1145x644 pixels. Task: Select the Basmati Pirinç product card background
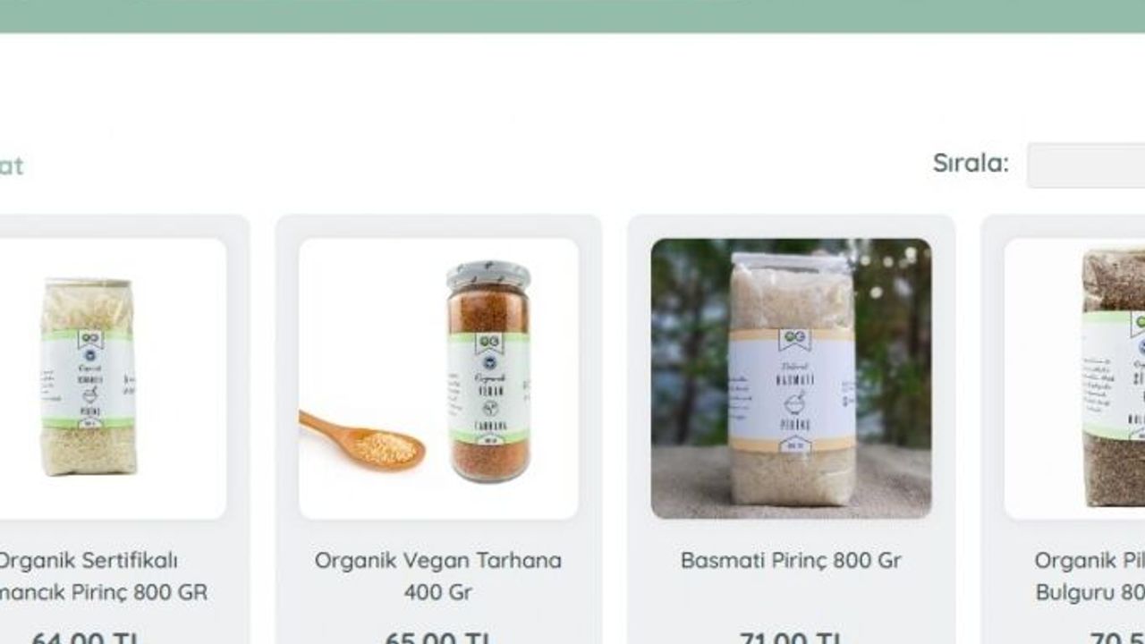coord(791,429)
